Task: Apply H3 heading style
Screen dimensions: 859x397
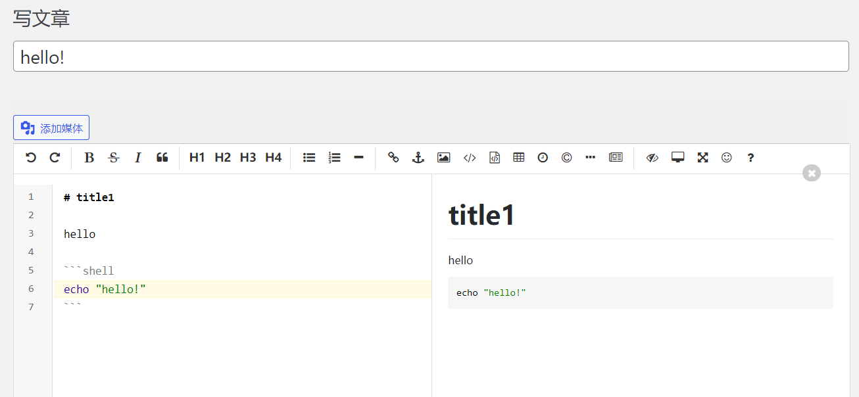Action: (248, 158)
